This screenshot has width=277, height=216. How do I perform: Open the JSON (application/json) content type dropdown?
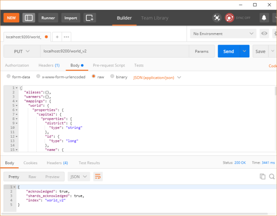157,77
